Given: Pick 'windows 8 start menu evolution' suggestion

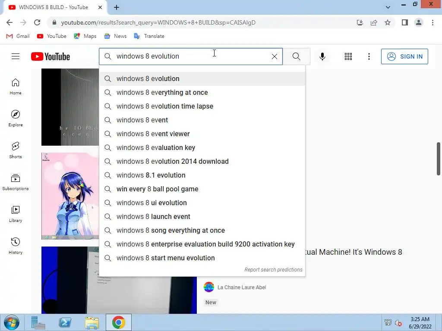Looking at the screenshot, I should click(x=202, y=258).
